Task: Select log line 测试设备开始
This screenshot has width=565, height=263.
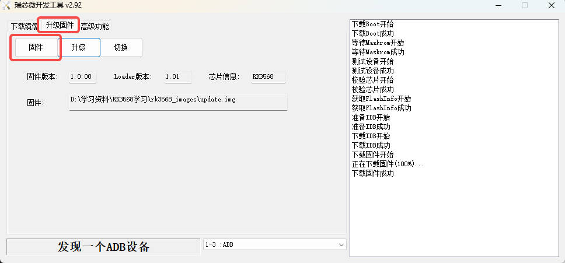Action: 372,62
